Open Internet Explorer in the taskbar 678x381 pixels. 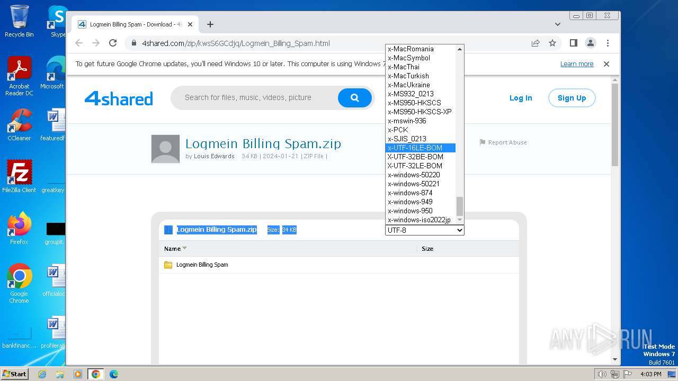[42, 374]
